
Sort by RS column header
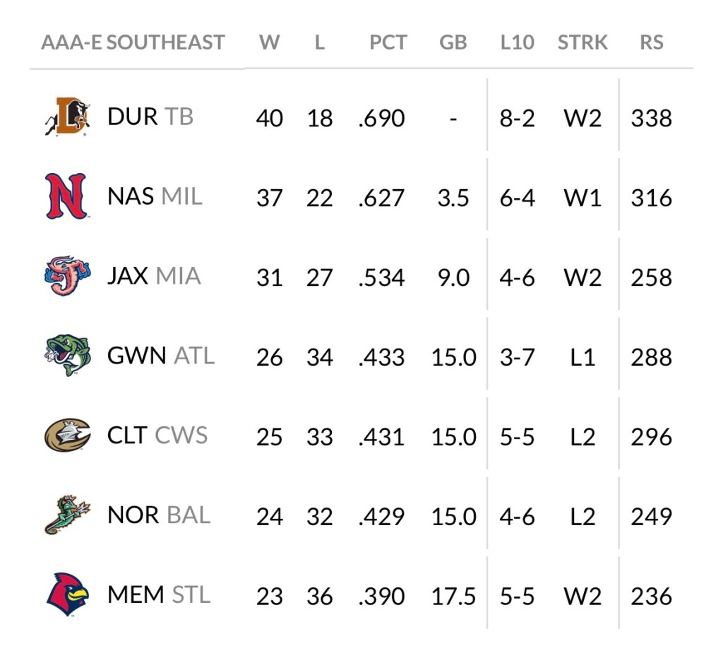(x=651, y=42)
